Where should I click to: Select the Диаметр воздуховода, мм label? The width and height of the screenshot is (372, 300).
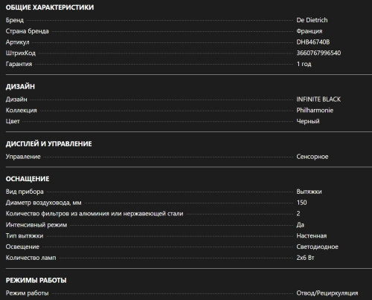(43, 203)
